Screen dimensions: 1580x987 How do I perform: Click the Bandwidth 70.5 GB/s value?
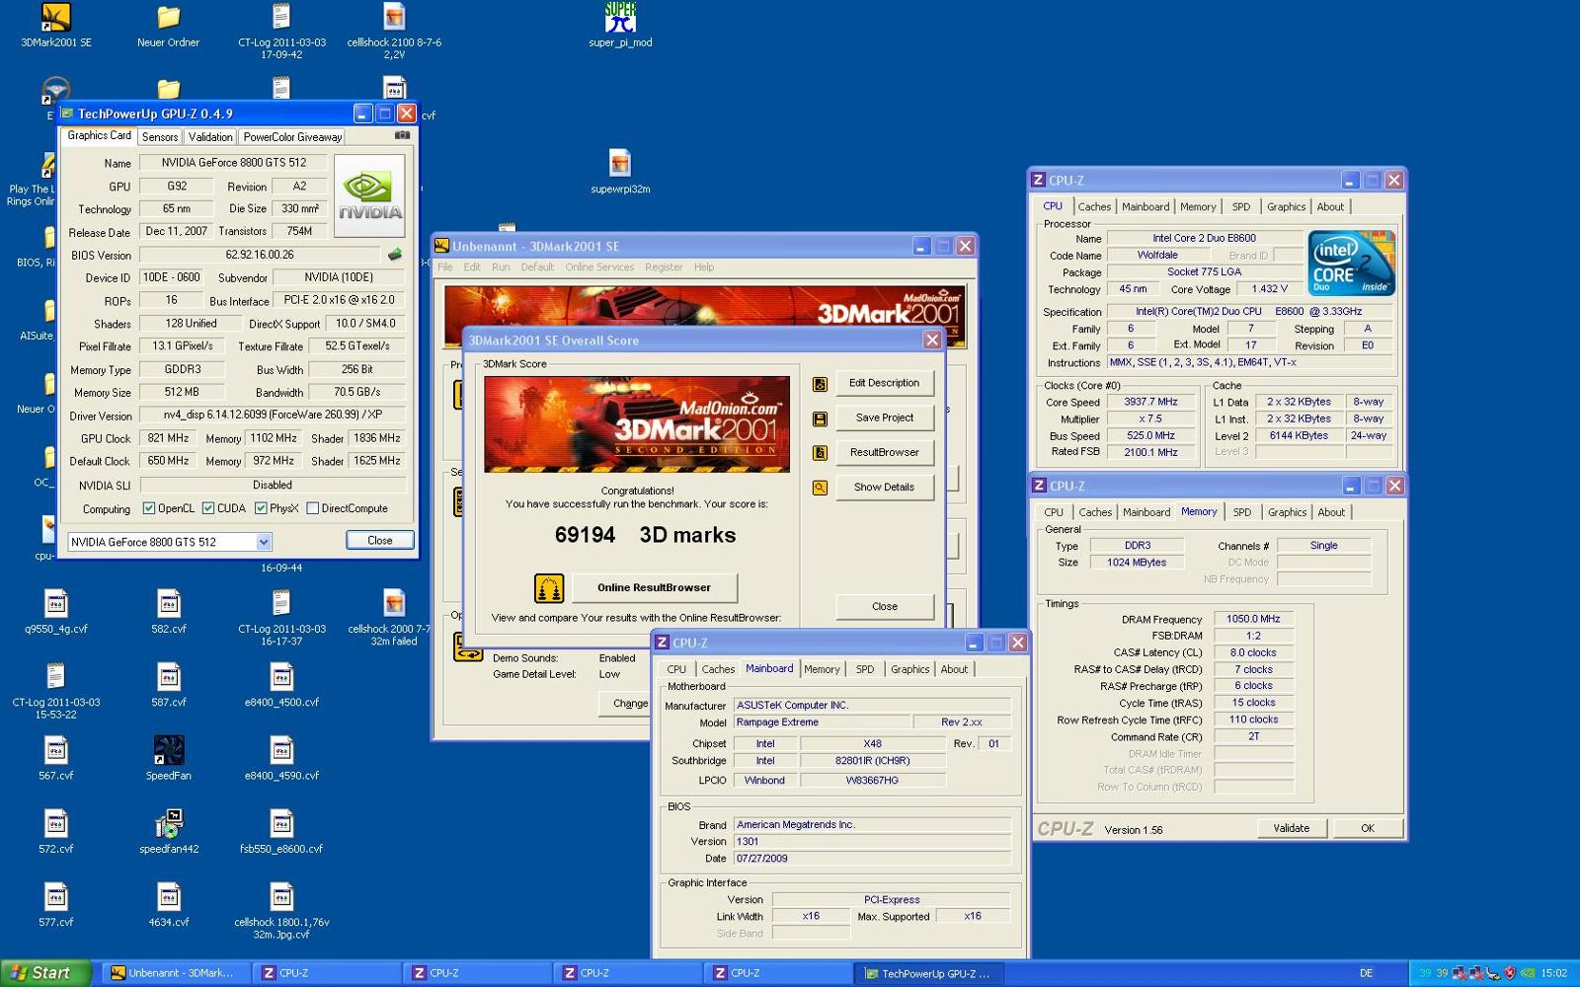(x=357, y=392)
